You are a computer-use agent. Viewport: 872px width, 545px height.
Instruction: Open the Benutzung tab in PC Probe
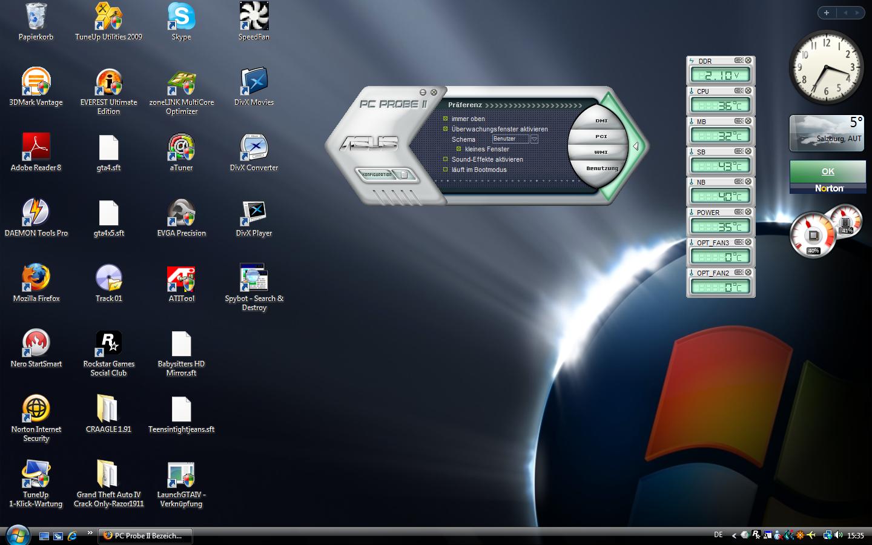tap(602, 168)
